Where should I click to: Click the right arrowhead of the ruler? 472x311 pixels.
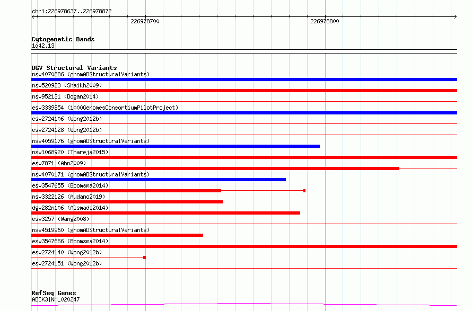coord(455,16)
